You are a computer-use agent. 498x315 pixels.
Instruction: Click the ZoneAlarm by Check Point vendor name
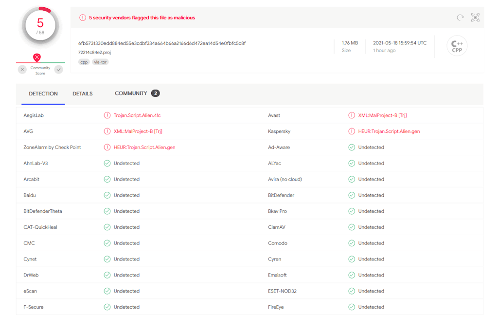click(x=52, y=147)
